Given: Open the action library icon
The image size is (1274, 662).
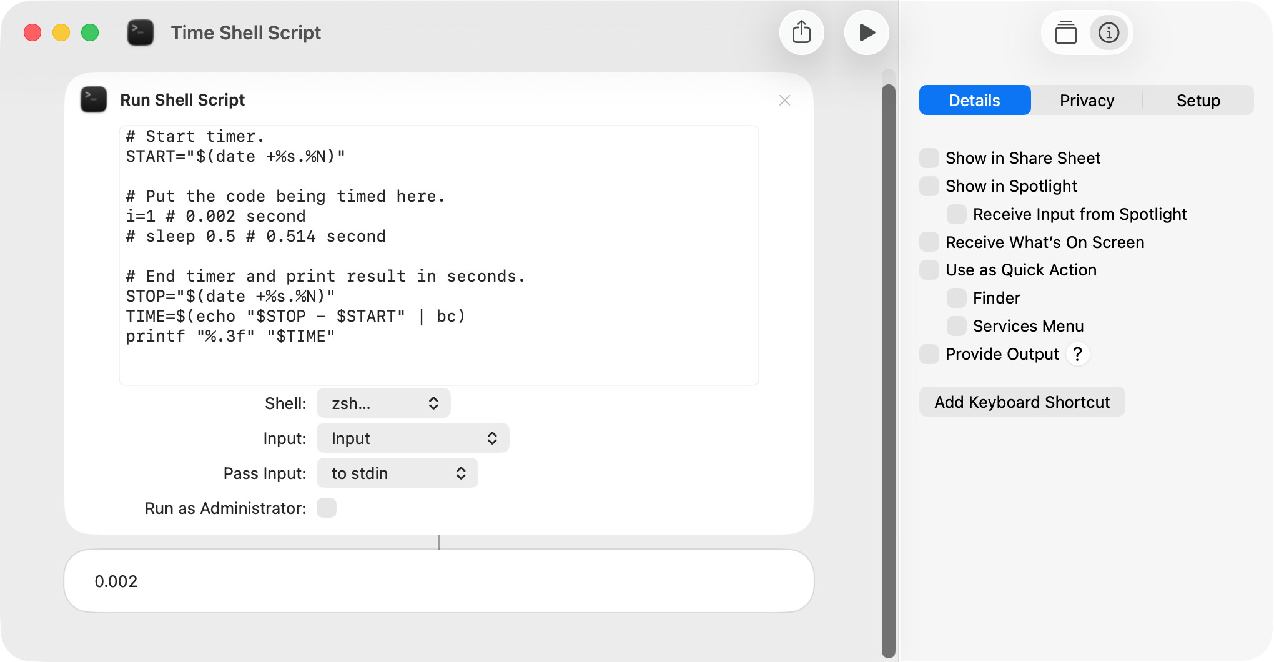Looking at the screenshot, I should coord(1065,32).
